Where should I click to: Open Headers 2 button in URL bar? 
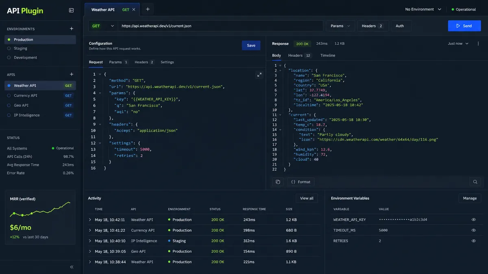coord(373,26)
